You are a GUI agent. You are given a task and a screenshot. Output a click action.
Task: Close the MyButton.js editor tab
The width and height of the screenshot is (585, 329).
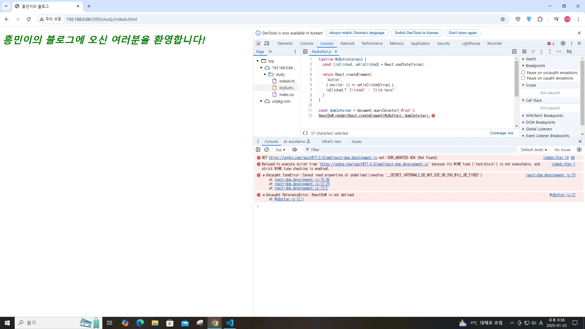coord(336,51)
